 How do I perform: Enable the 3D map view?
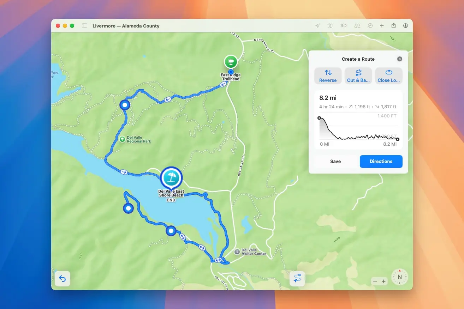343,25
